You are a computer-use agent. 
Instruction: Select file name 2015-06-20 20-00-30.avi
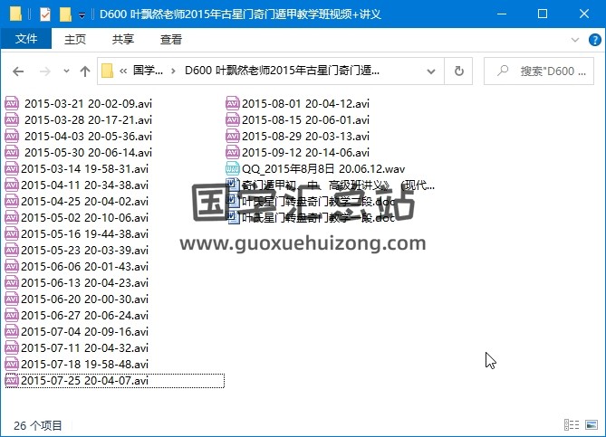[84, 299]
